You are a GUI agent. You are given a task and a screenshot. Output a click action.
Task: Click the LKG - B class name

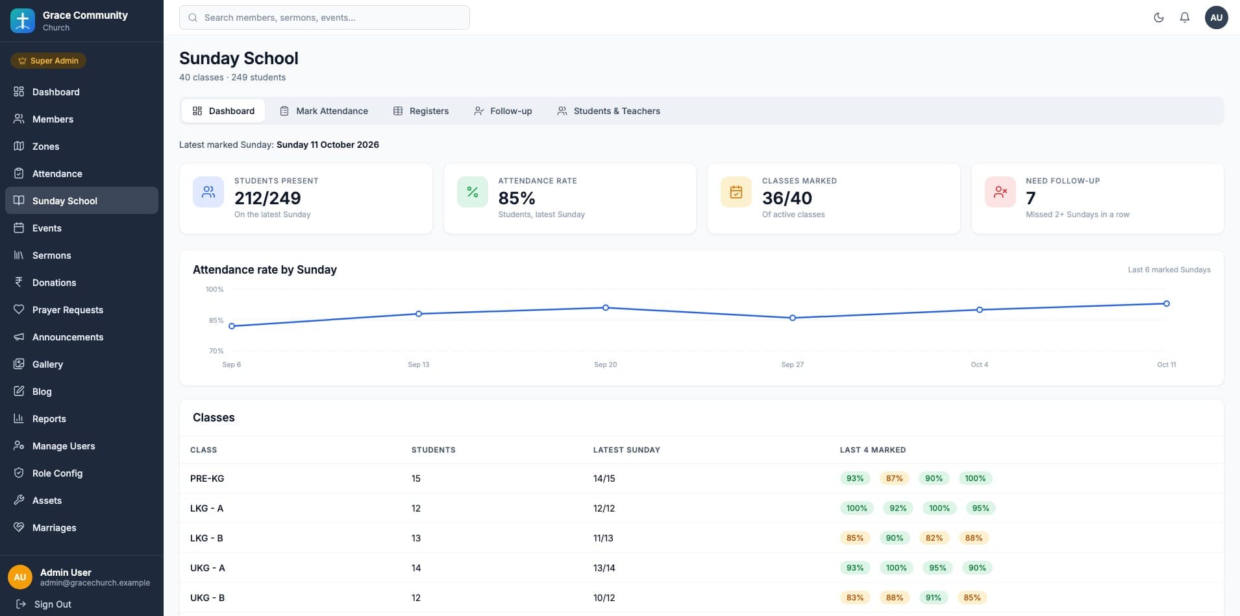(206, 538)
